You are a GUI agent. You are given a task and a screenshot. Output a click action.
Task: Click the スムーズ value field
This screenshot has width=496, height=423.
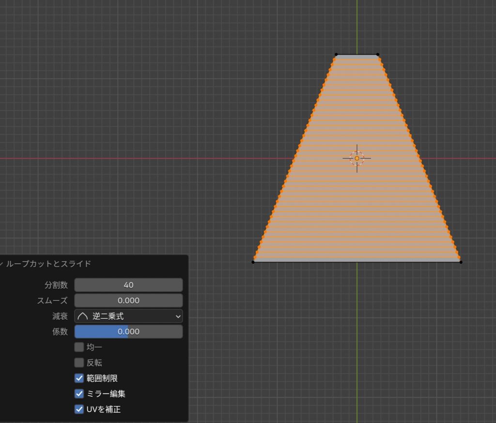(x=128, y=301)
